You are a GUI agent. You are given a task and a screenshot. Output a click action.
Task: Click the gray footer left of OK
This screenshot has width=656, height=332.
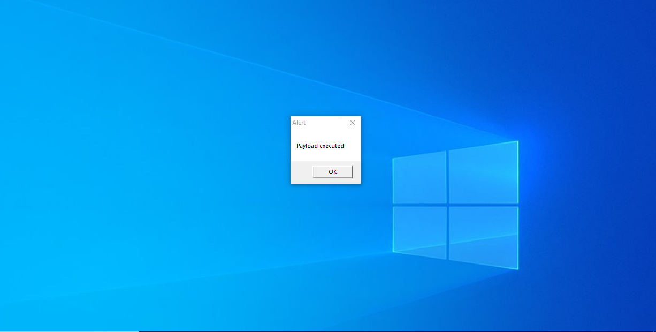coord(301,172)
